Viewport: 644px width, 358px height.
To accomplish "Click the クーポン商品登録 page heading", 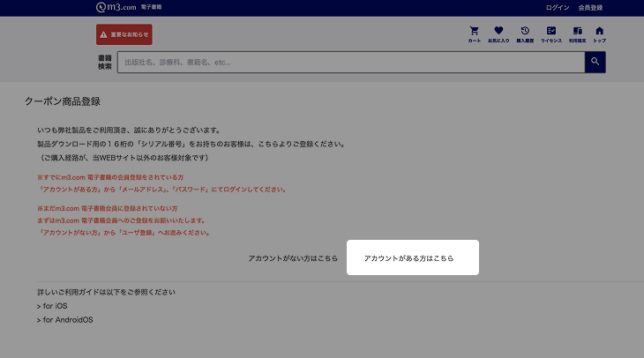I will click(62, 101).
